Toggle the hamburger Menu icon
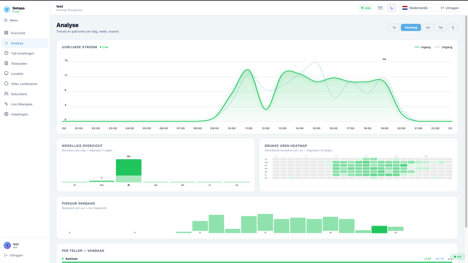 click(6, 20)
